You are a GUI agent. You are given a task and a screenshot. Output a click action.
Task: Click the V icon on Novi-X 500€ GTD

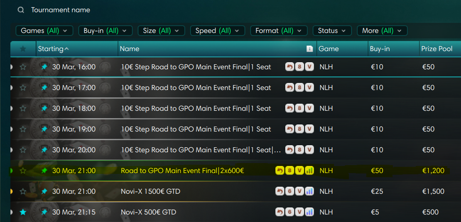299,212
